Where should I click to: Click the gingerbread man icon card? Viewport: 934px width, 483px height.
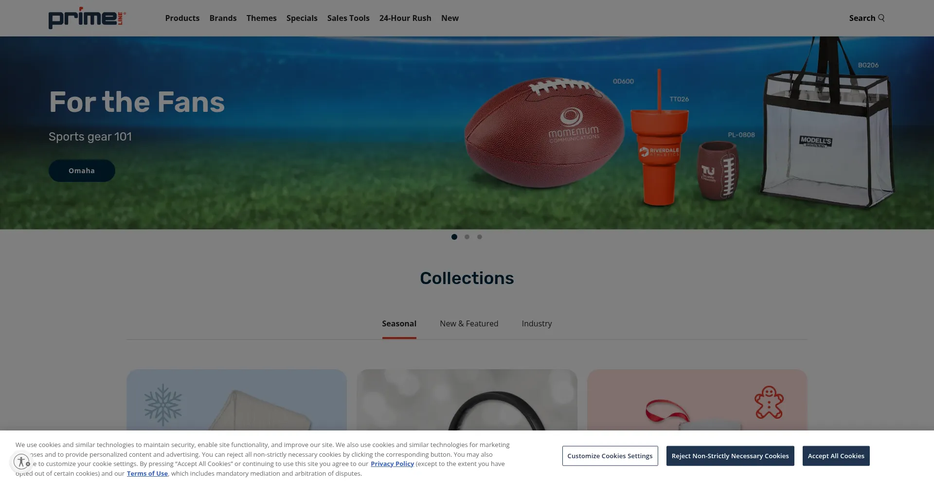coord(697,400)
